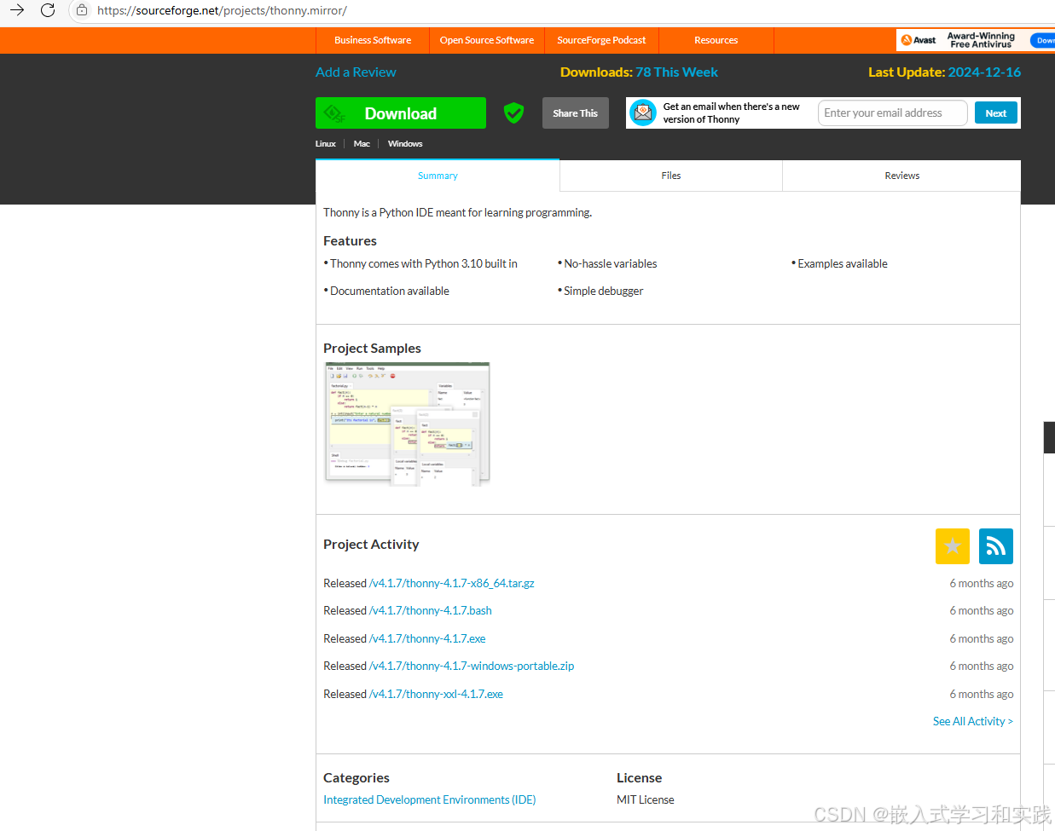Switch to the Files tab

671,176
